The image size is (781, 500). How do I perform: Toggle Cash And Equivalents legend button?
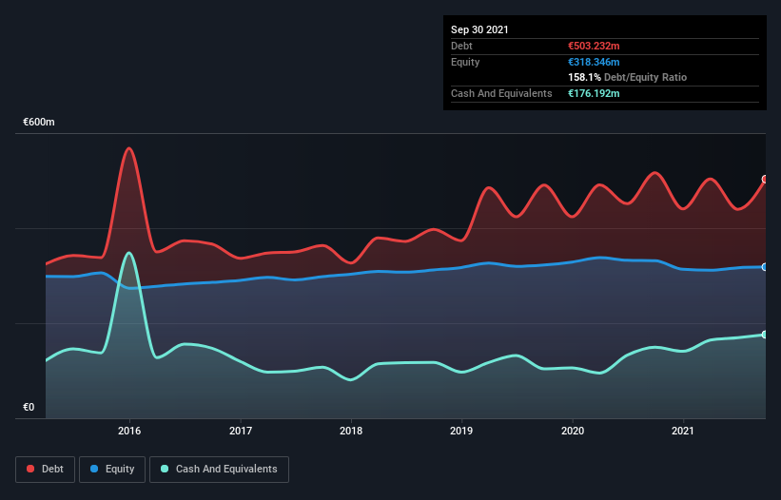[x=219, y=470]
